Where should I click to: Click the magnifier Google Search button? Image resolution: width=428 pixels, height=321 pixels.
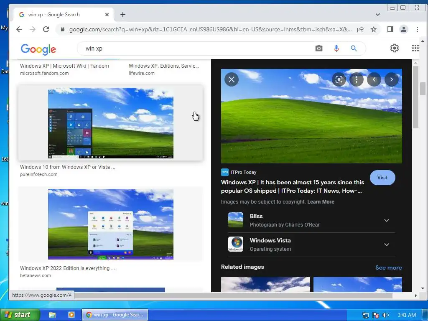(x=354, y=48)
